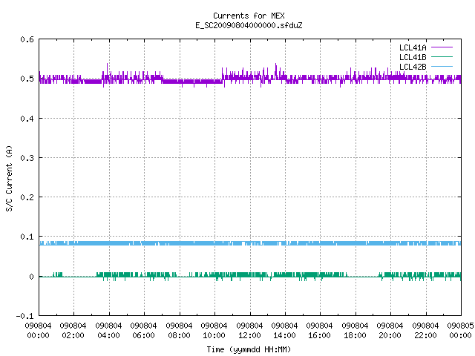
Task: Click the y-axis tick value 0.4
Action: (x=27, y=119)
